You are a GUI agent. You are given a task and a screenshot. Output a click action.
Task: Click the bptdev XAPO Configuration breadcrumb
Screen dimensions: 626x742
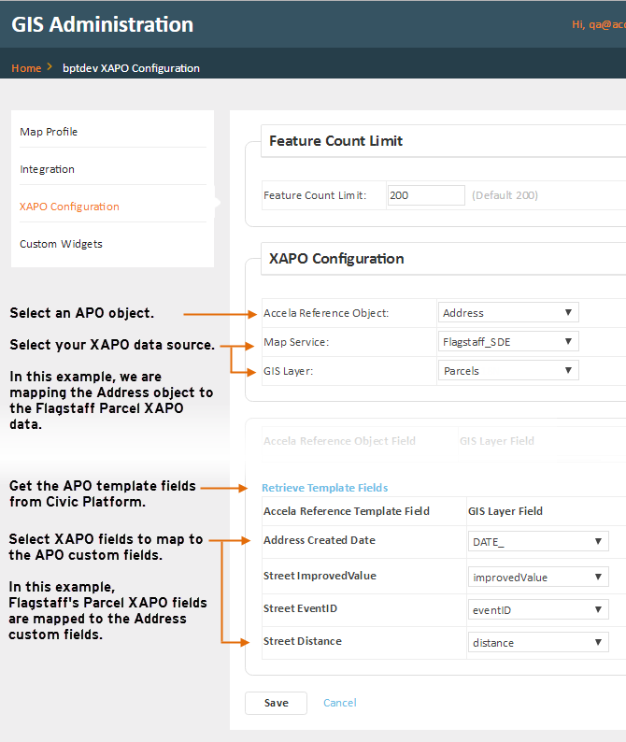click(x=131, y=68)
